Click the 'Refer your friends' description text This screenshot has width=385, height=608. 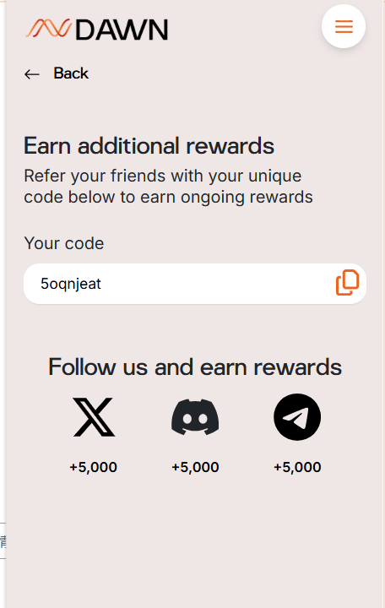(168, 186)
